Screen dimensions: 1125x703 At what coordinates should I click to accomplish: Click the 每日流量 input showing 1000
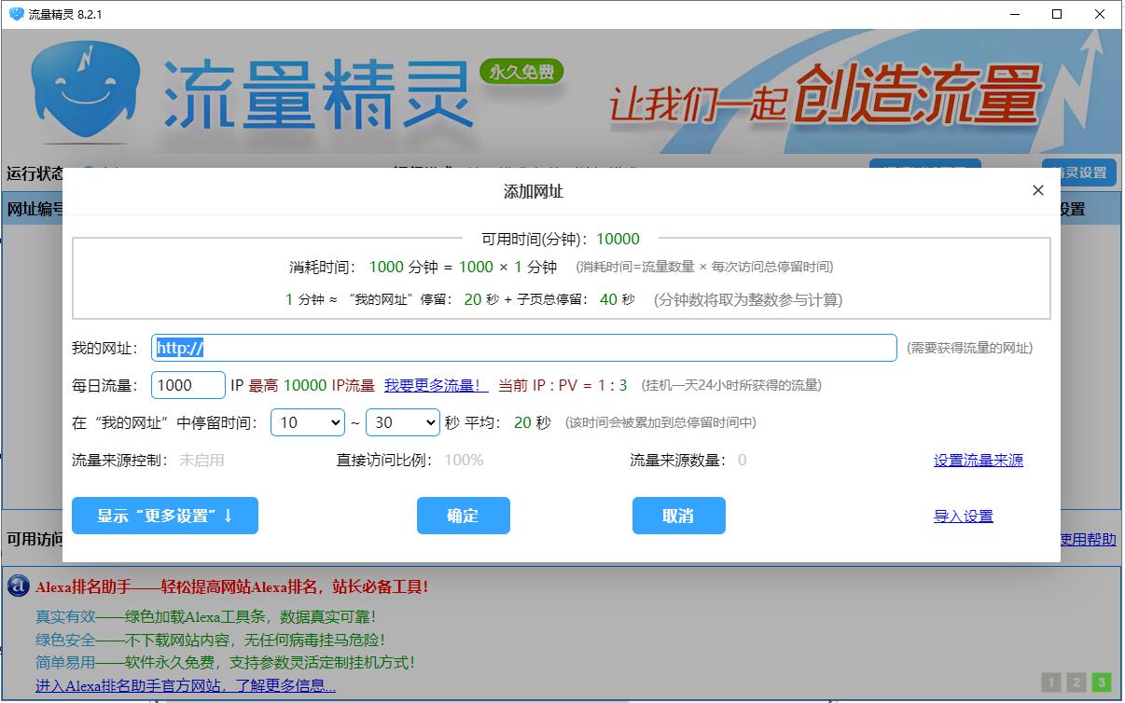(x=187, y=385)
